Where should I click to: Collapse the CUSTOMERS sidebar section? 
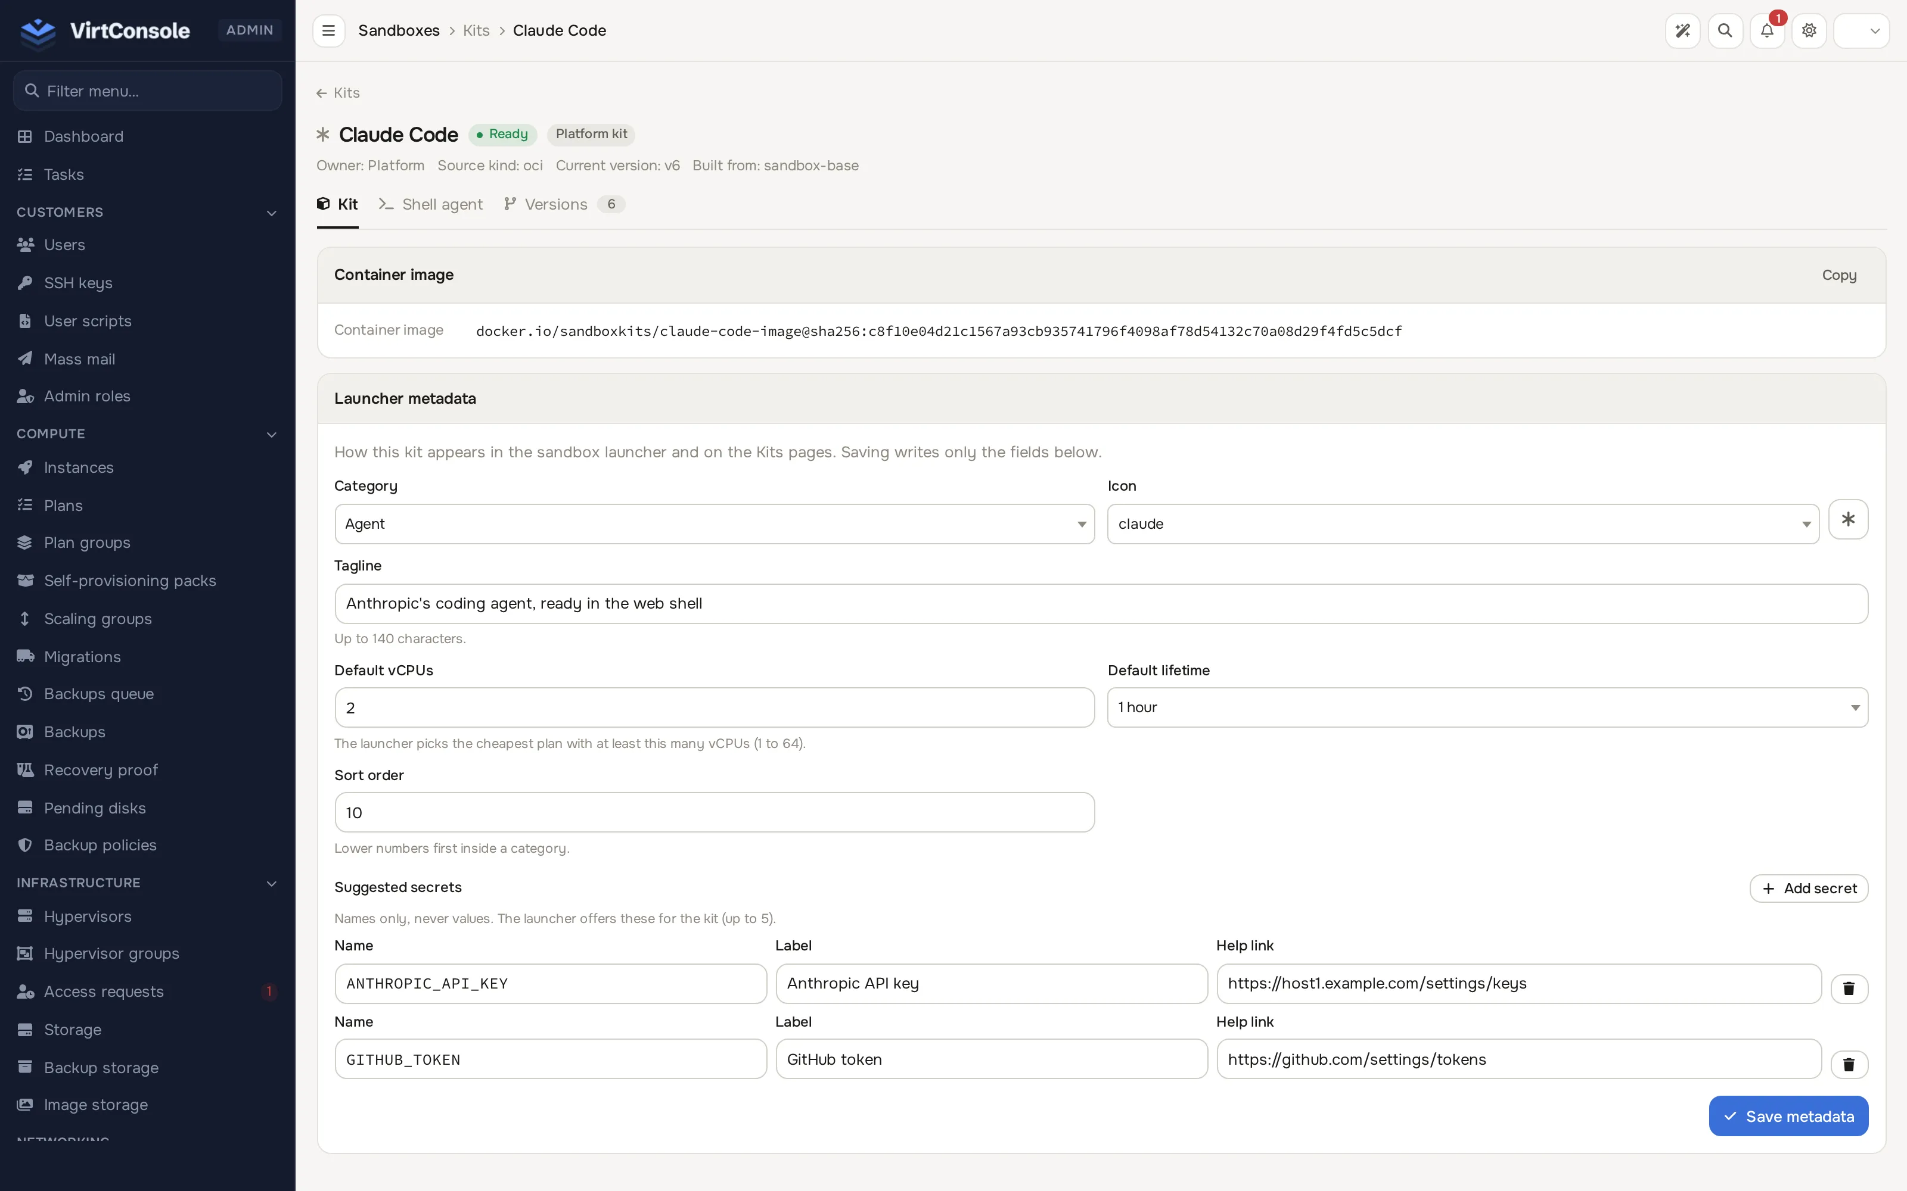(x=147, y=212)
